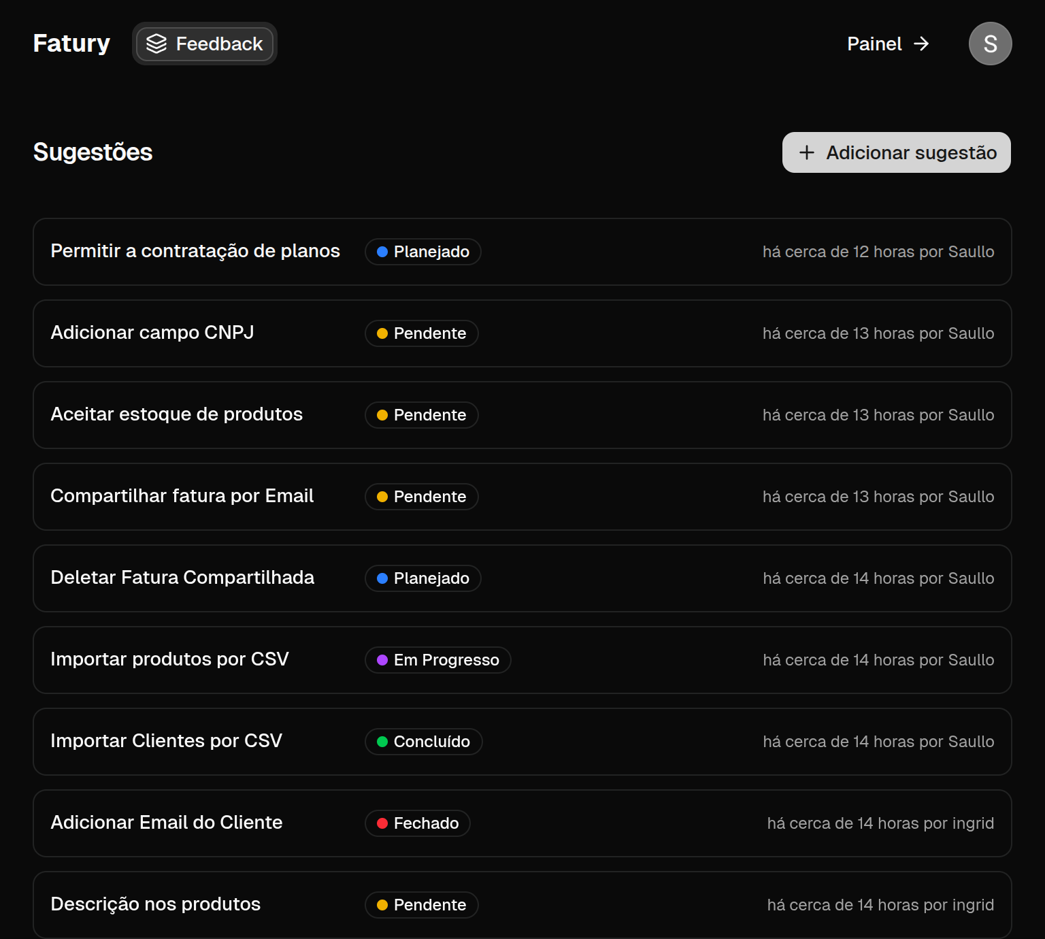The width and height of the screenshot is (1045, 939).
Task: Click the Painel arrow icon
Action: point(921,44)
